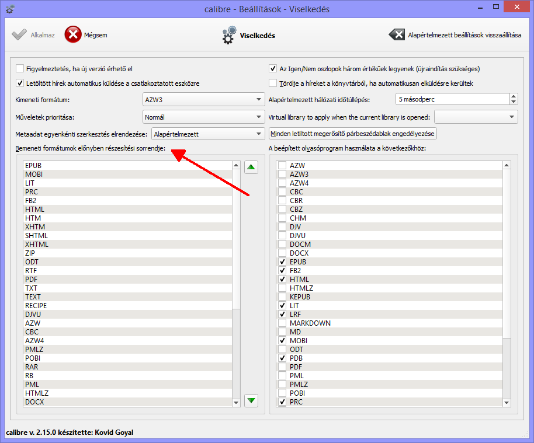The image size is (534, 443).
Task: Click the Viselkedés gears icon
Action: 229,34
